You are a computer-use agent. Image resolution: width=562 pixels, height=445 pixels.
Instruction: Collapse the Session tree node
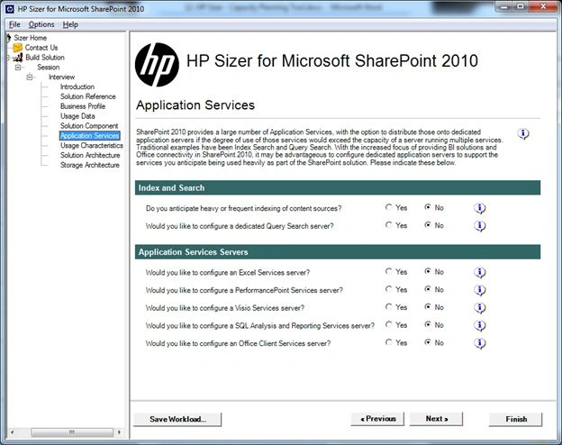18,68
